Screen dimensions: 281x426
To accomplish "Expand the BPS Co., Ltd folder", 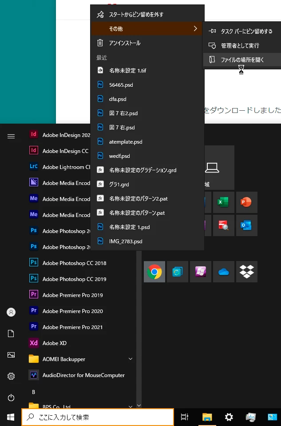I will tap(81, 406).
